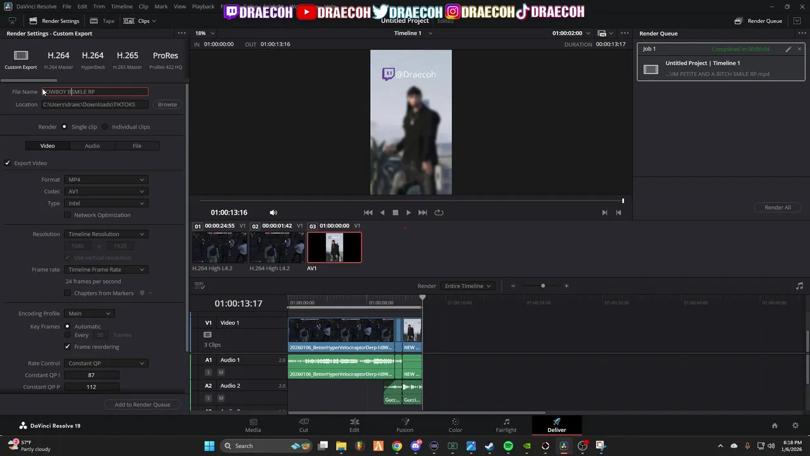The height and width of the screenshot is (456, 810).
Task: Click Browse for output location
Action: (x=167, y=104)
